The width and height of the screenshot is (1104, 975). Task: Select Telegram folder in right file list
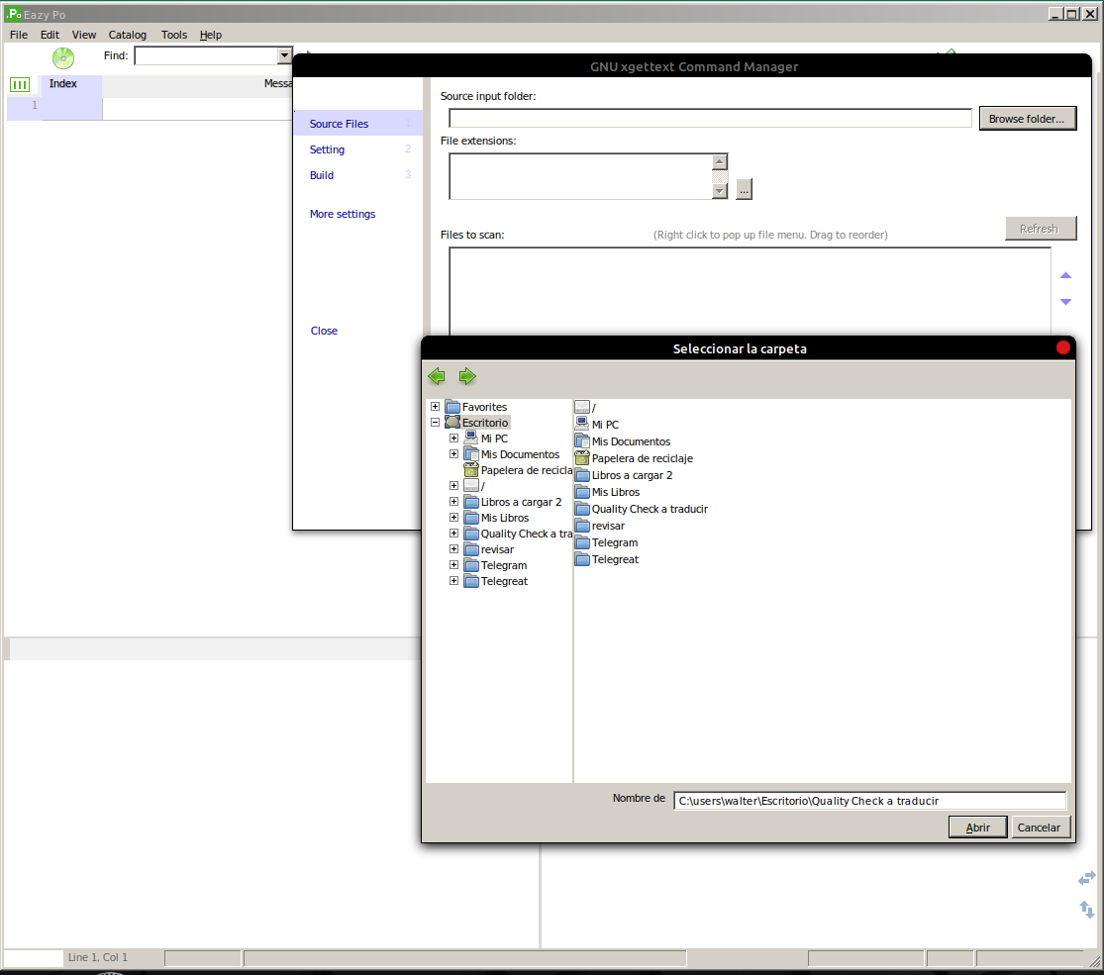[x=606, y=542]
